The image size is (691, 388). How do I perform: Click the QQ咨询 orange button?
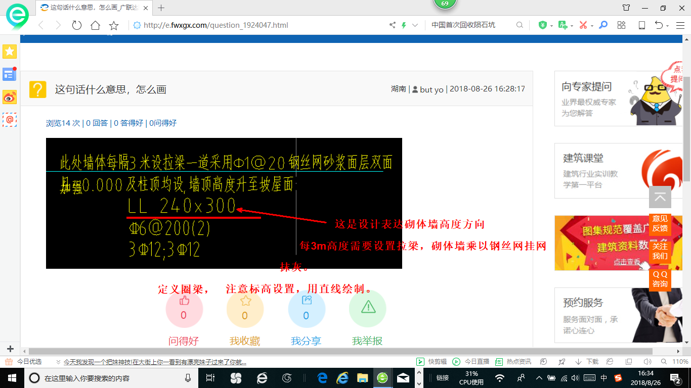pyautogui.click(x=660, y=279)
